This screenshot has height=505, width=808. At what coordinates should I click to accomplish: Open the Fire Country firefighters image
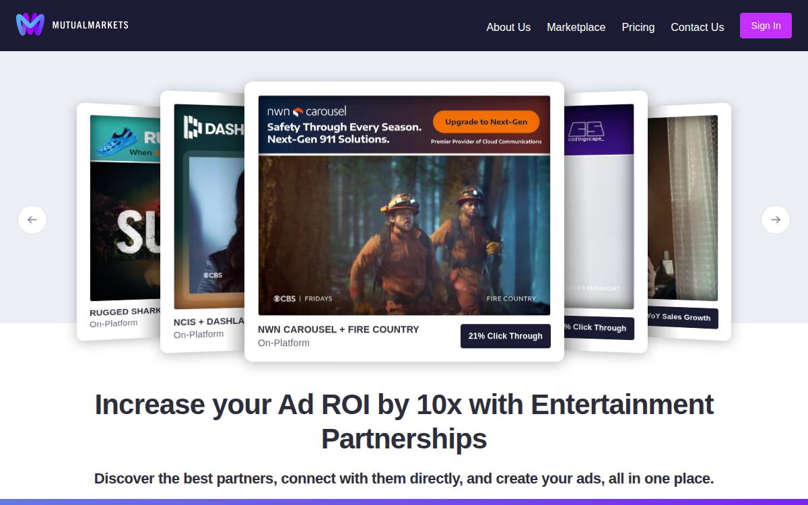pyautogui.click(x=404, y=234)
